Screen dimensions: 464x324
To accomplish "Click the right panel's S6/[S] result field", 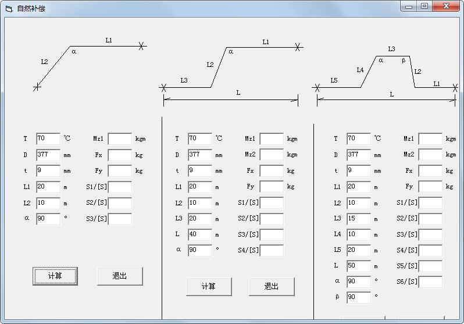I will click(x=430, y=282).
